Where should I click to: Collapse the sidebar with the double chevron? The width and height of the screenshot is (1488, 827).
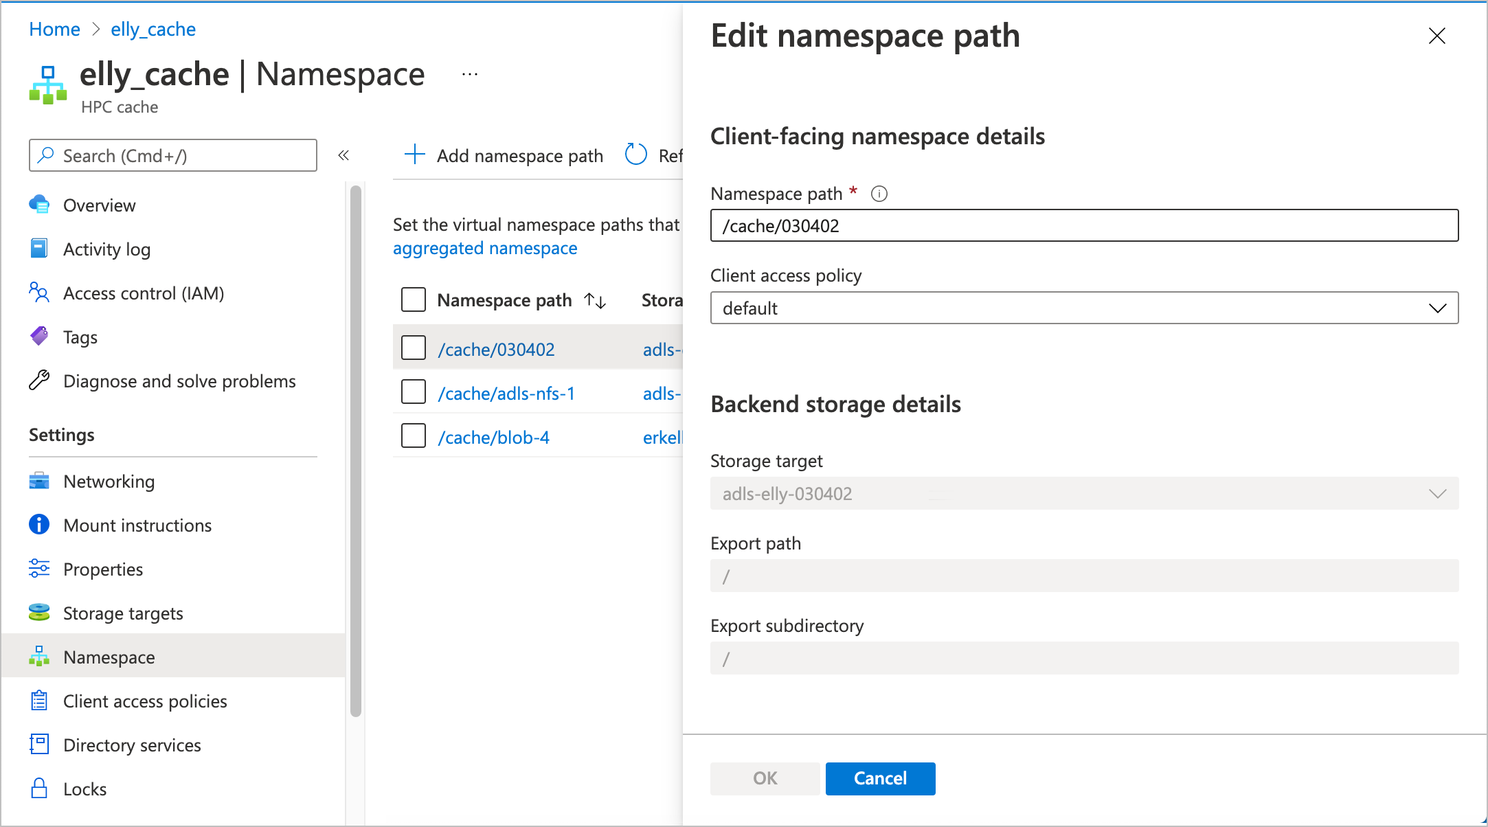[x=343, y=155]
